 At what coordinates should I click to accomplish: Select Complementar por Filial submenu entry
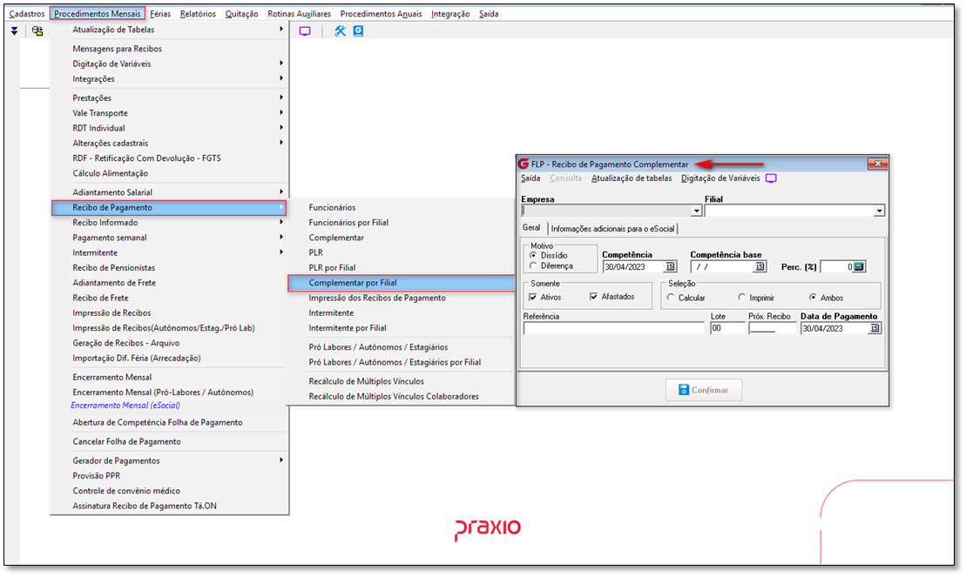coord(401,283)
